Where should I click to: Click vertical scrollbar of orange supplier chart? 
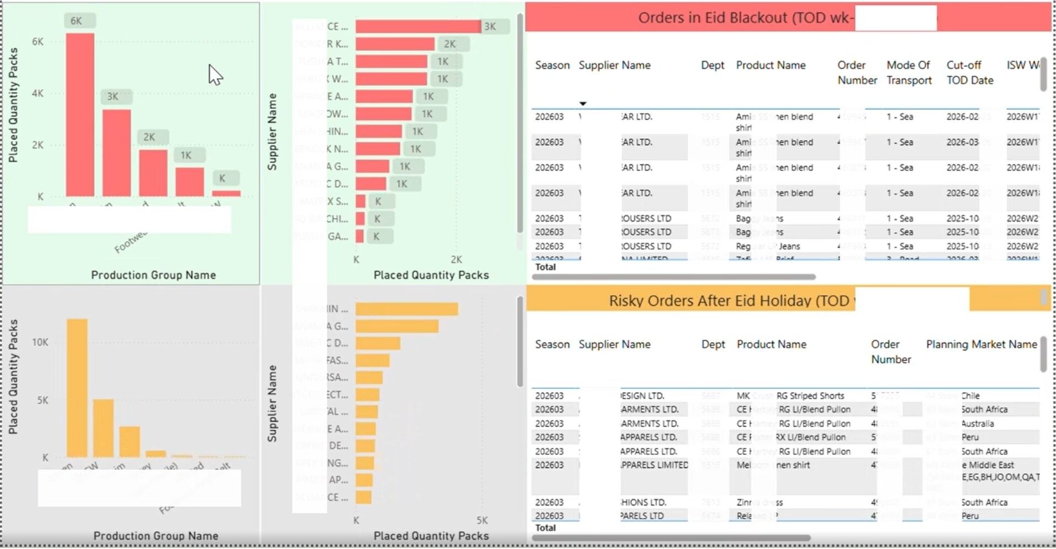coord(519,341)
